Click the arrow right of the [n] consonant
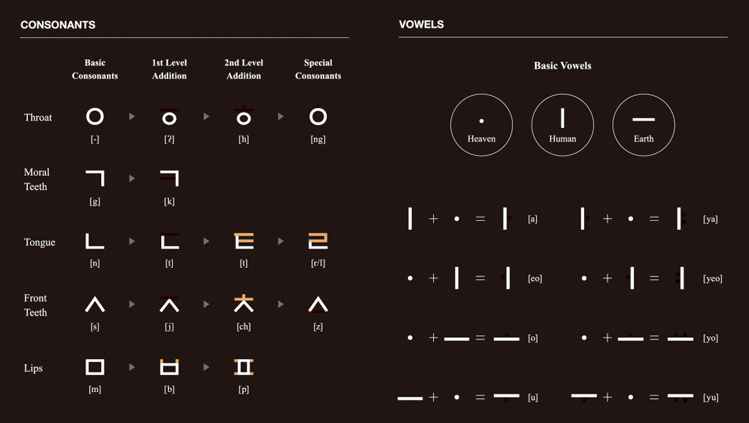This screenshot has width=749, height=423. (132, 241)
